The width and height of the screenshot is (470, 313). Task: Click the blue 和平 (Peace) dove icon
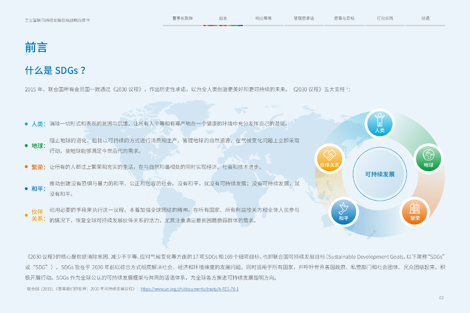coord(343,211)
